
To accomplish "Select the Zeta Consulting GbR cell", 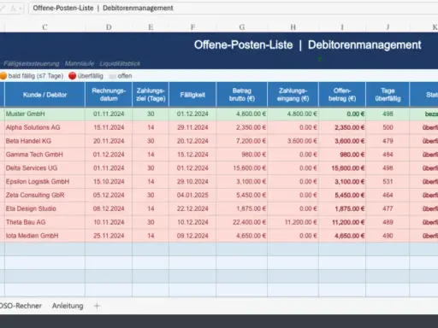I will coord(44,195).
